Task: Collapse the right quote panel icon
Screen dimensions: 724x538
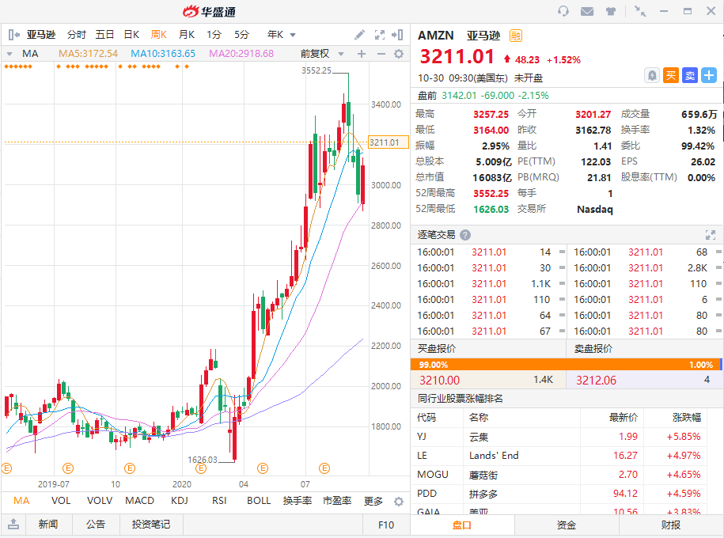Action: coord(397,35)
